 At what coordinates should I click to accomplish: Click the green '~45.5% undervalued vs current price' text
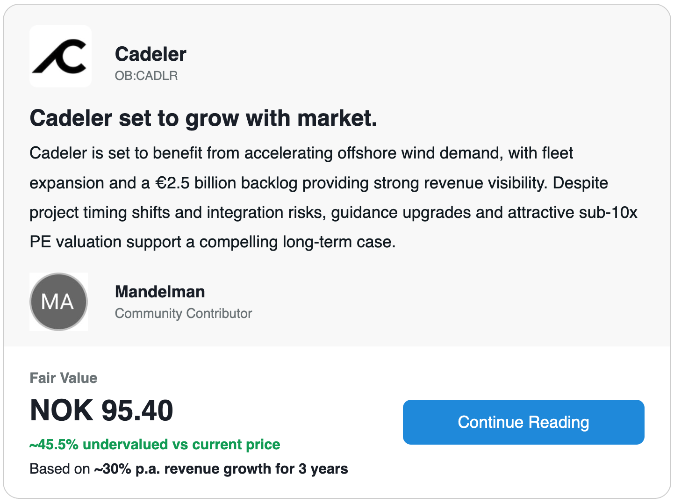coord(155,444)
